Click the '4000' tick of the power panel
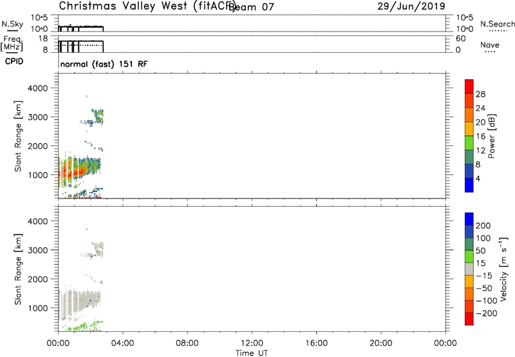The width and height of the screenshot is (515, 357). (x=38, y=88)
